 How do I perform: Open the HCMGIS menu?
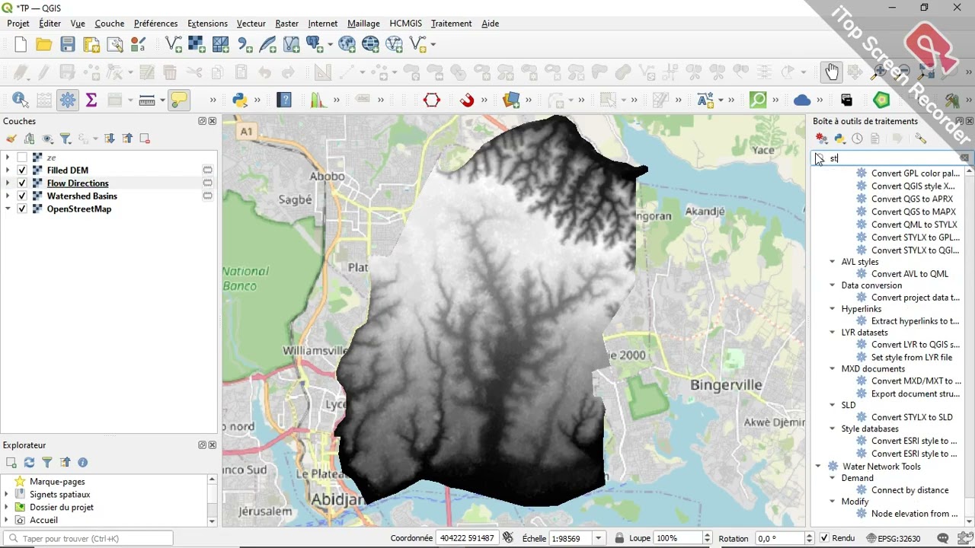tap(406, 24)
